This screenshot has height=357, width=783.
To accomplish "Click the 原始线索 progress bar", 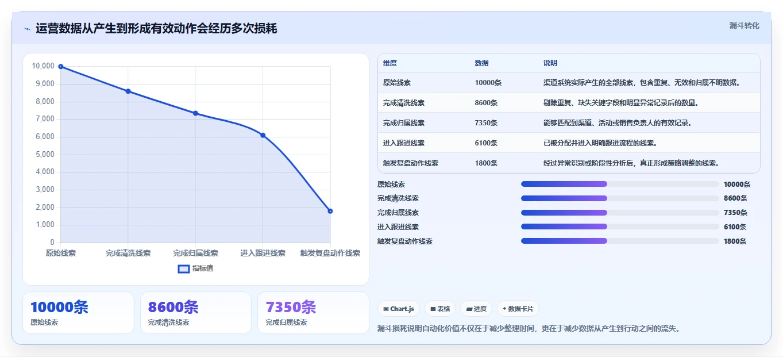I will click(620, 184).
